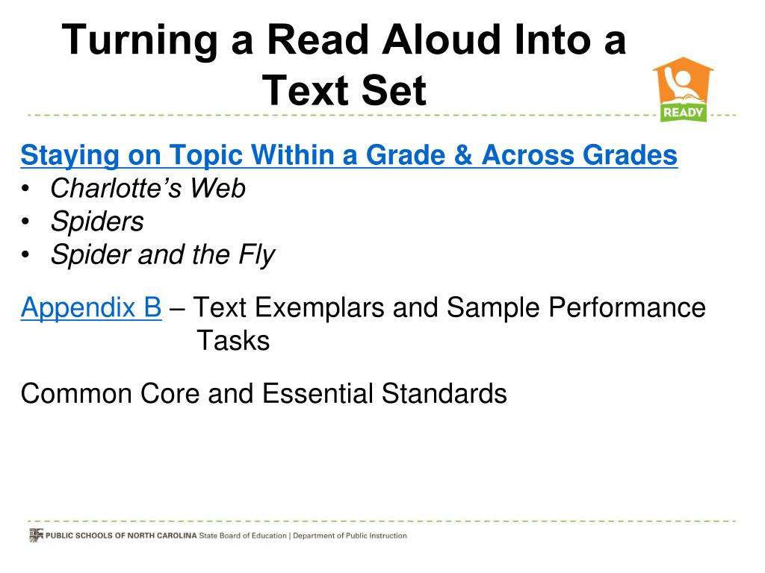The width and height of the screenshot is (765, 573).
Task: Click the NC Public Schools seal icon
Action: 36,535
